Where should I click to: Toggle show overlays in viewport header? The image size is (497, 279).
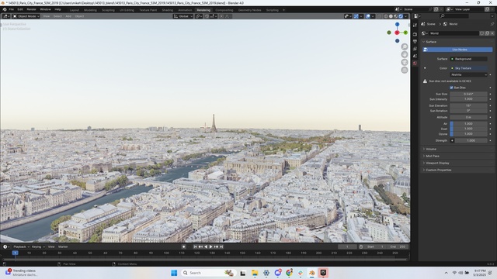point(367,16)
